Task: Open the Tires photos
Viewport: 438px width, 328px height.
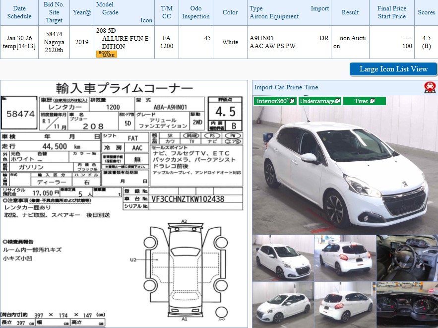Action: [x=364, y=101]
